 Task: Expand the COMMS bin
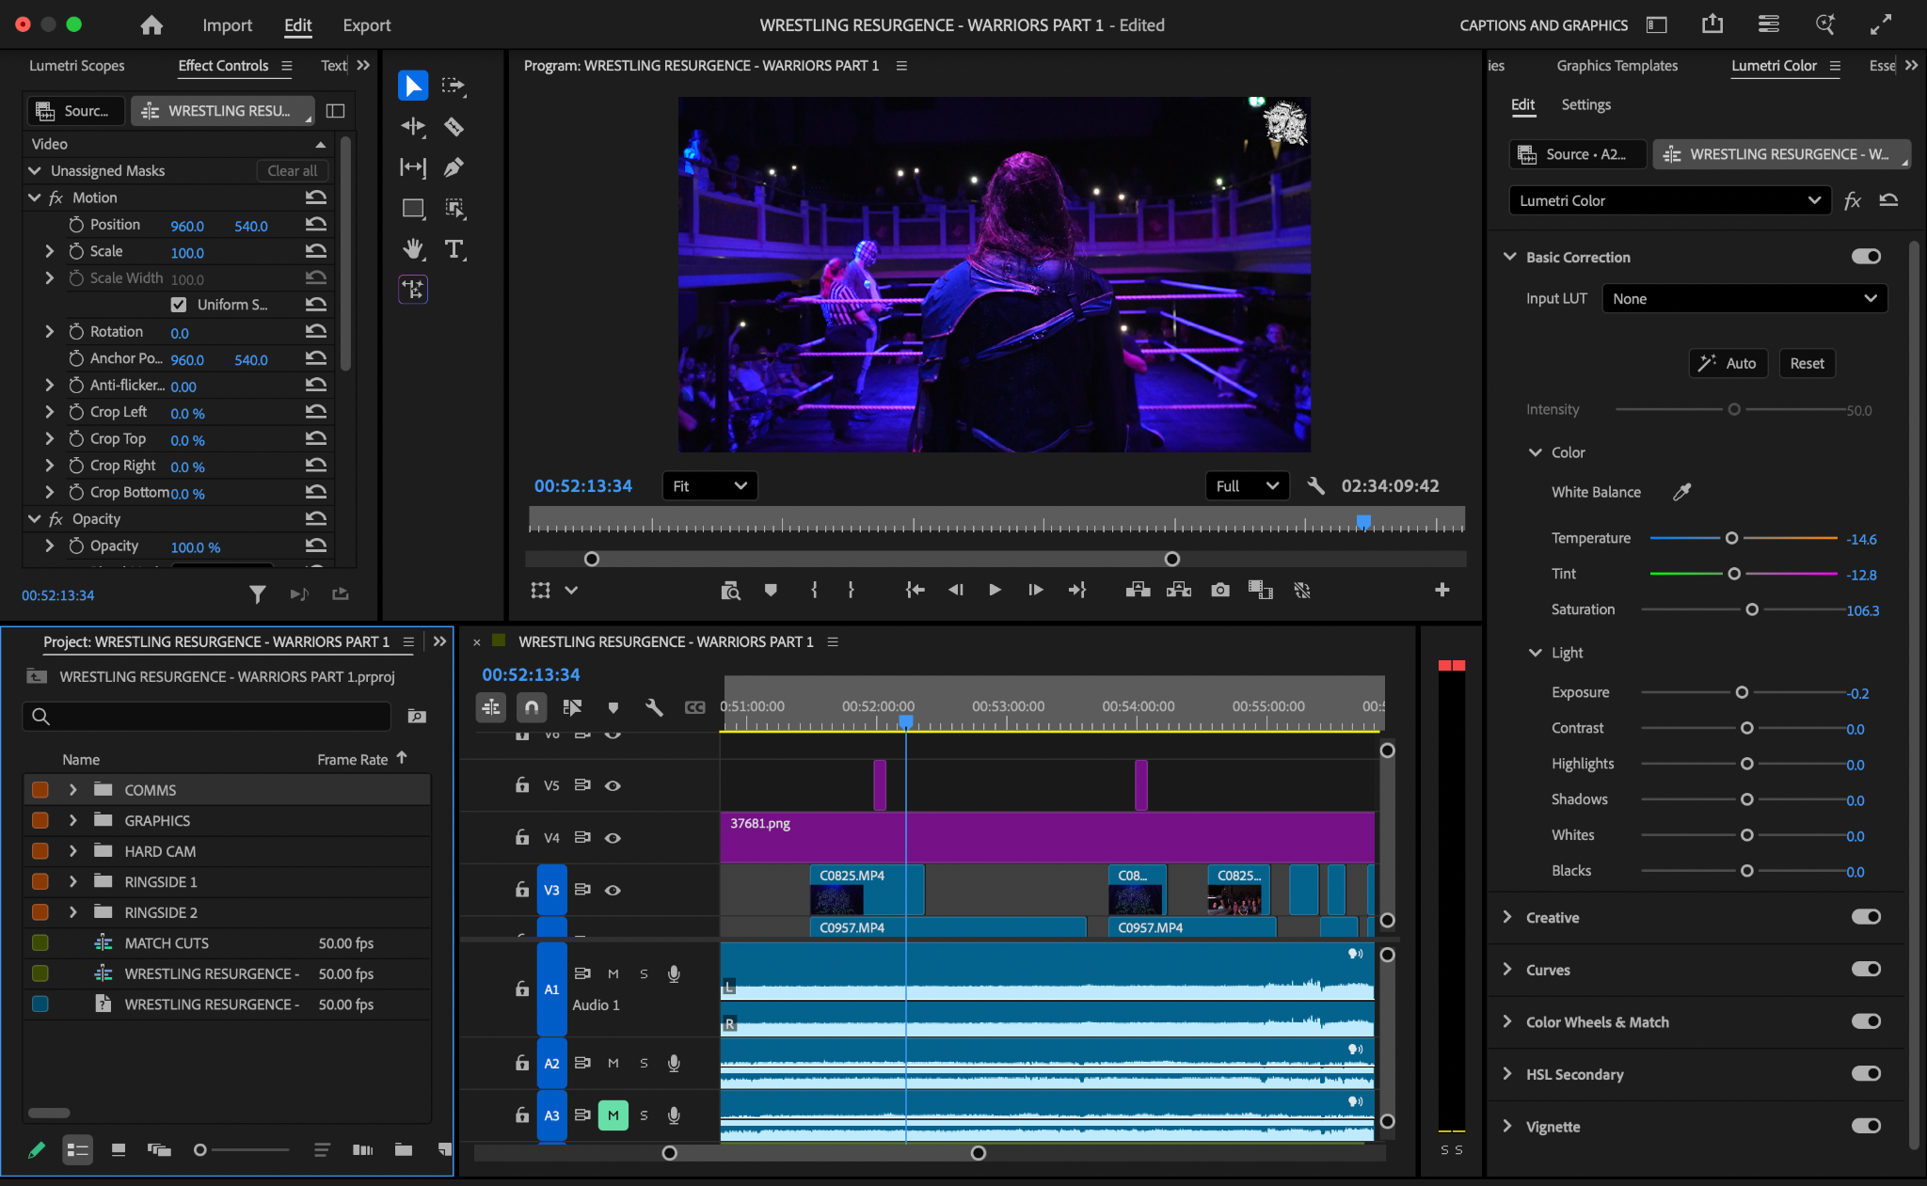pos(73,790)
